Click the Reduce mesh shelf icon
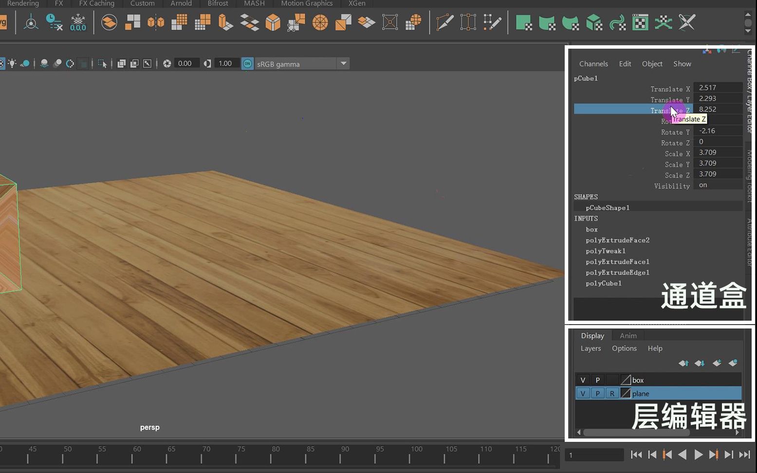 [203, 22]
